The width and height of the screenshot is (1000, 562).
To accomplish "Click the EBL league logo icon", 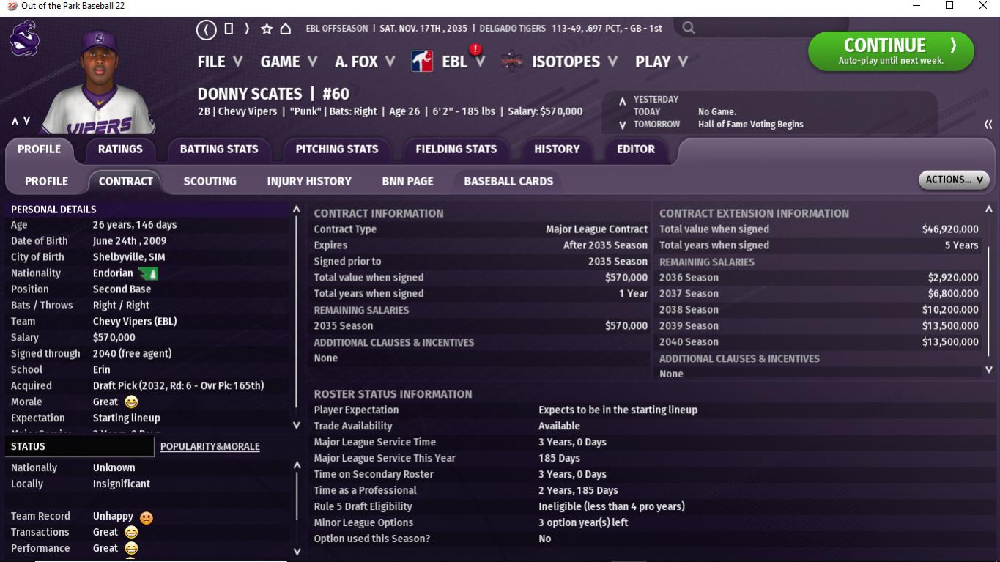I will [422, 62].
